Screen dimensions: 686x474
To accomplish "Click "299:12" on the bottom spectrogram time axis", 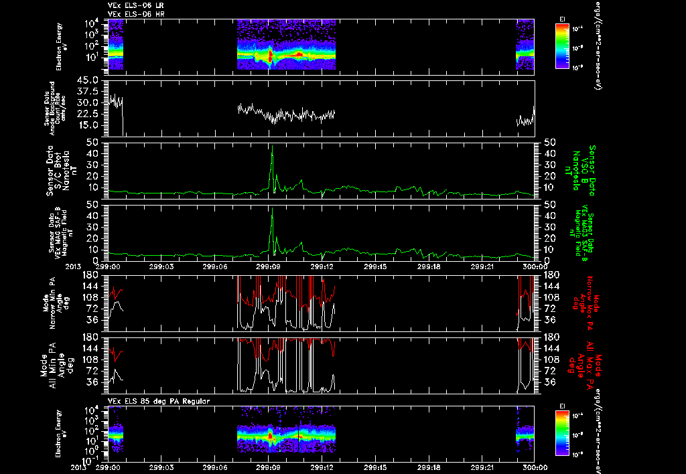I will (x=322, y=467).
